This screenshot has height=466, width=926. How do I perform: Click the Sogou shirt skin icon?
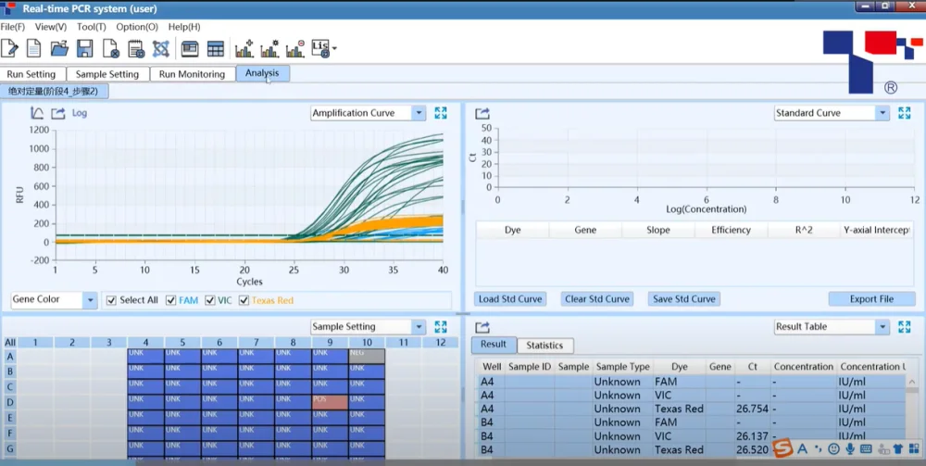pyautogui.click(x=897, y=449)
